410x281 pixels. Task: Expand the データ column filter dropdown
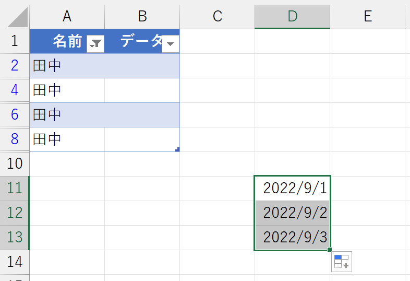point(171,44)
